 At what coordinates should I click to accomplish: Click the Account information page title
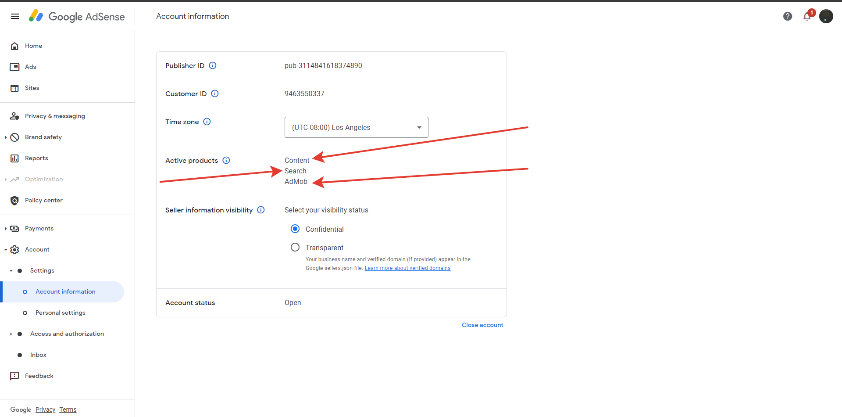coord(193,16)
